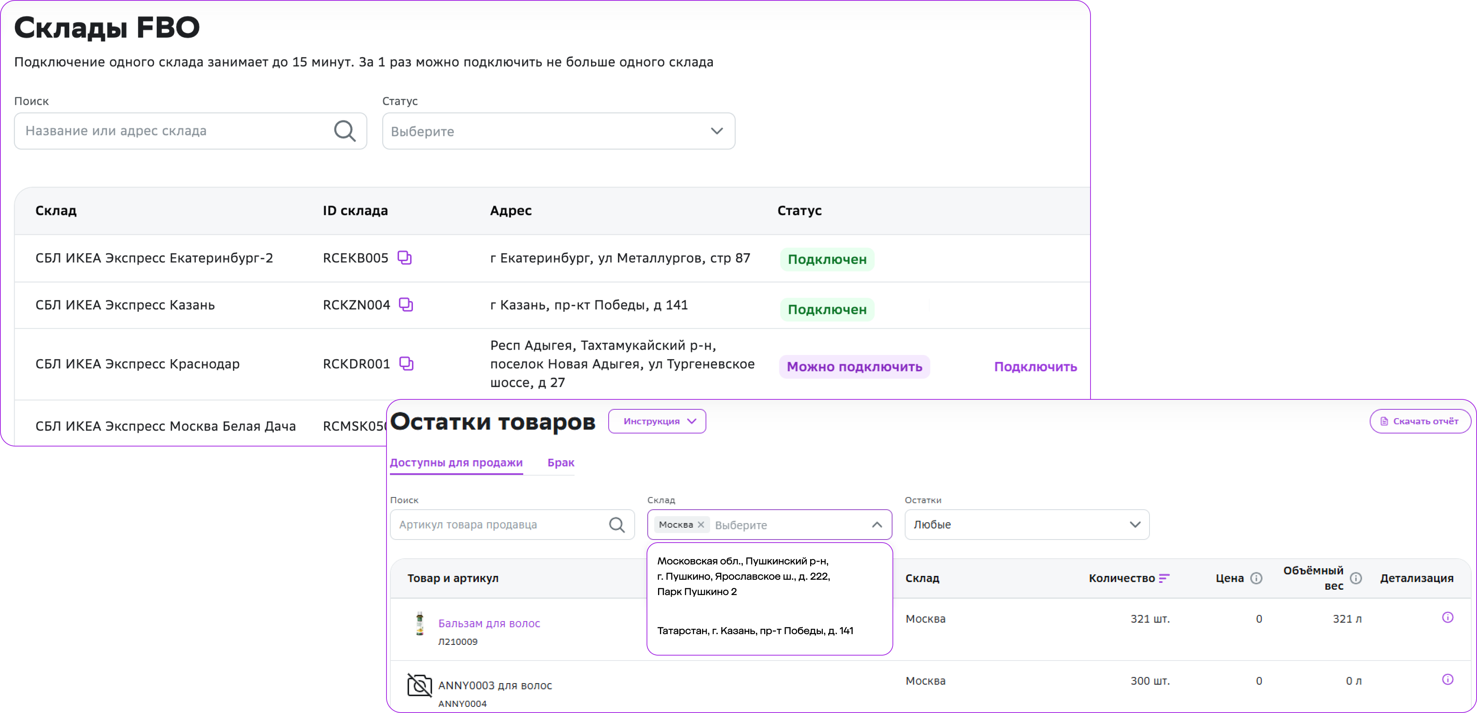Click the ANNY0003 для волос product name
Screen dimensions: 1477x713
[495, 685]
